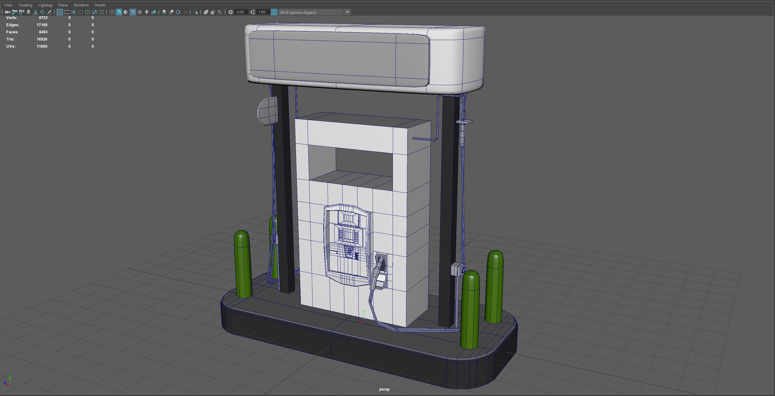Click the Select Camera icon

(x=7, y=12)
